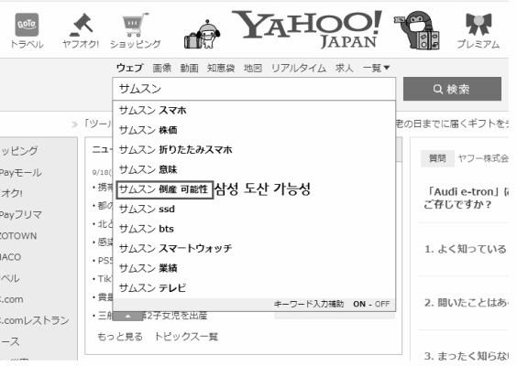Click the search field containing サムスン
Screen dimensions: 517x366
254,89
